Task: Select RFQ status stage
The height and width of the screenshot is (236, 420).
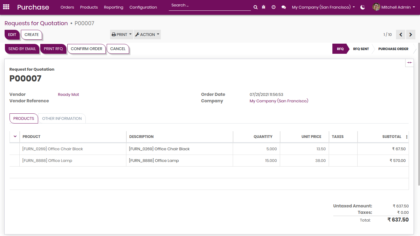Action: (x=340, y=49)
